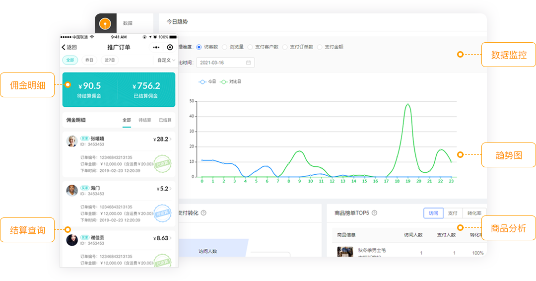Click the orange logo in the sidebar
536x281 pixels.
105,23
